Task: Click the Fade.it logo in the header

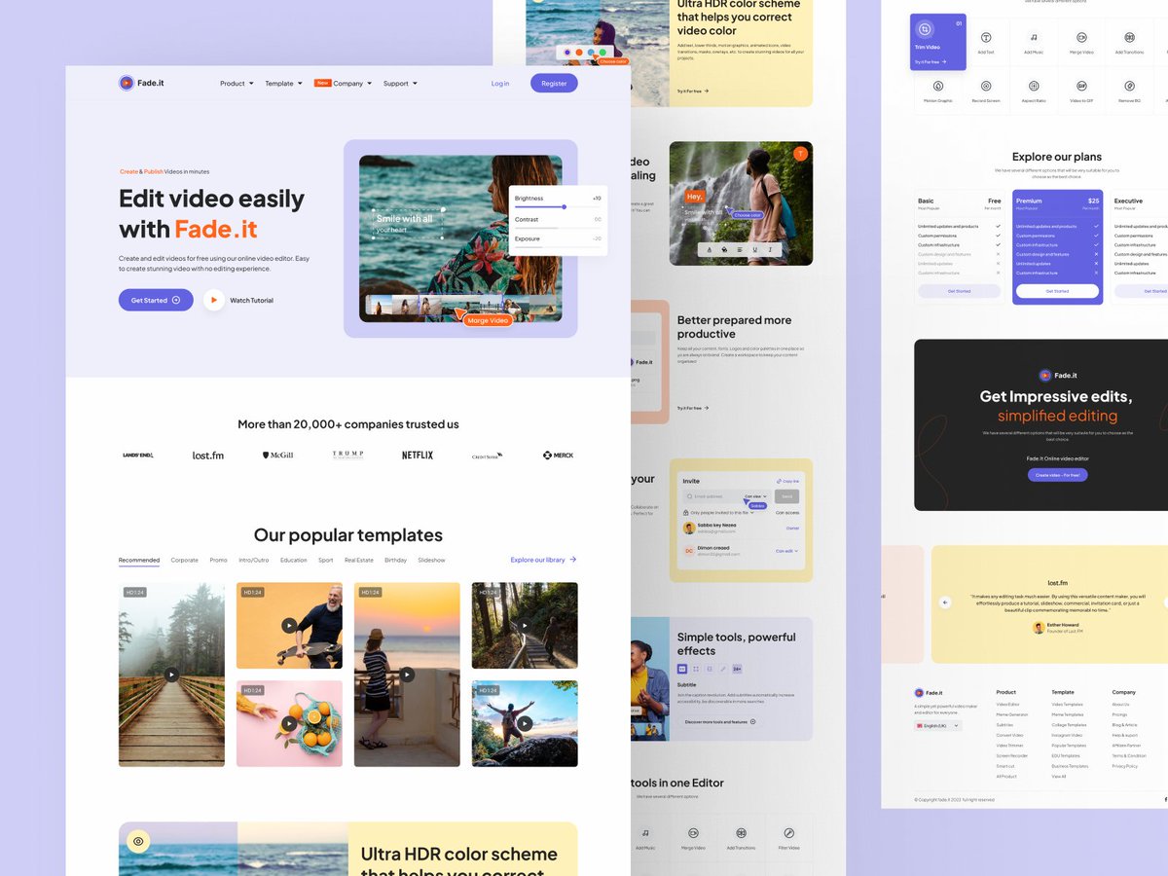Action: tap(141, 83)
